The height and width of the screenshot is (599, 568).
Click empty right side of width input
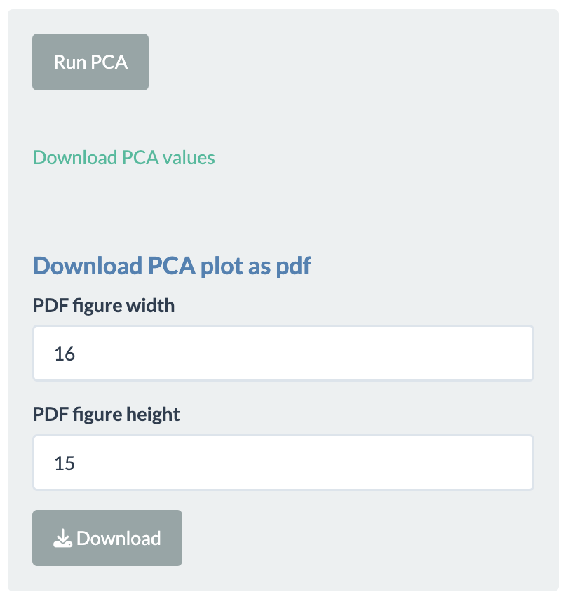coord(420,353)
